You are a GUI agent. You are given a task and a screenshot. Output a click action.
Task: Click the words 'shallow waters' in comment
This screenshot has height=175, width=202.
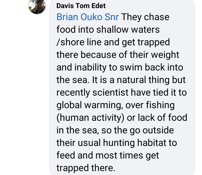tap(128, 30)
